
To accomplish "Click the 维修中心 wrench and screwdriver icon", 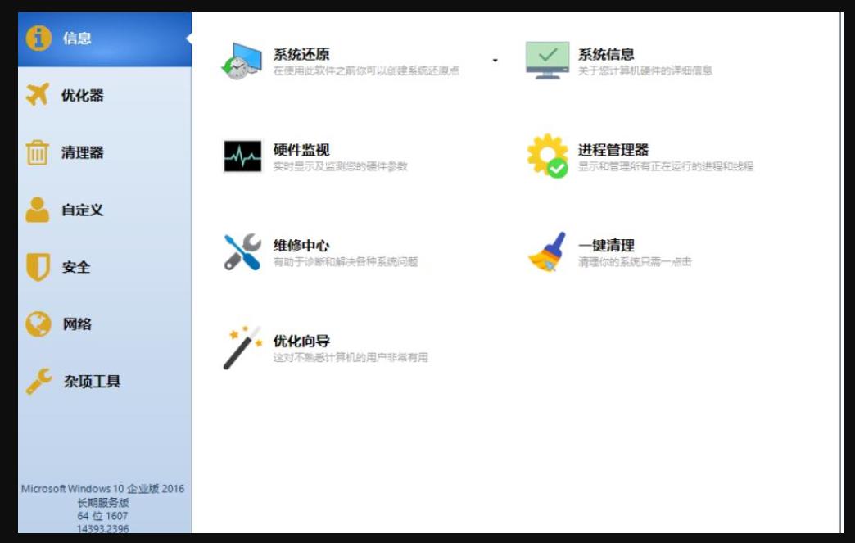I will click(242, 251).
